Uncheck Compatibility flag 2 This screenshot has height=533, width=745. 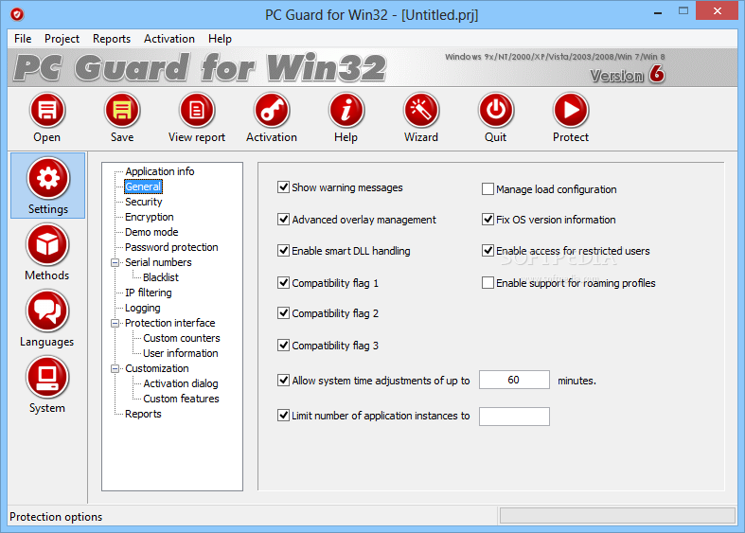point(284,313)
